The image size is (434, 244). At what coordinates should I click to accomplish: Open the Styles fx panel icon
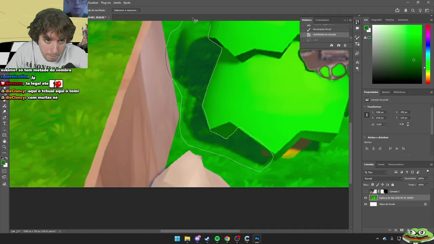(x=357, y=54)
